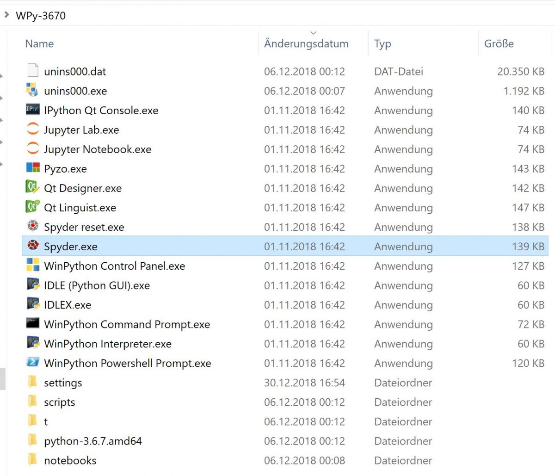Screen dimensions: 555x476
Task: Launch the IPython Qt Console icon
Action: tap(33, 110)
